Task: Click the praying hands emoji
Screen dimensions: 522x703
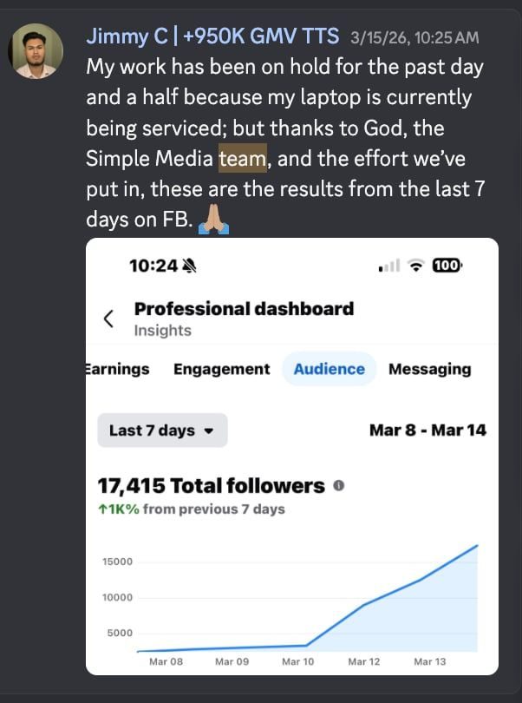Action: 213,220
